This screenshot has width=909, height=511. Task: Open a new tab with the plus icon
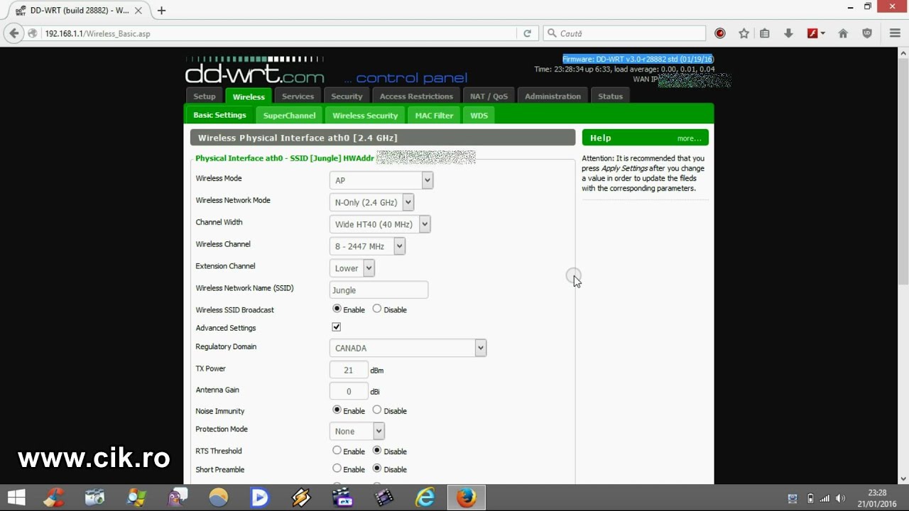coord(161,11)
